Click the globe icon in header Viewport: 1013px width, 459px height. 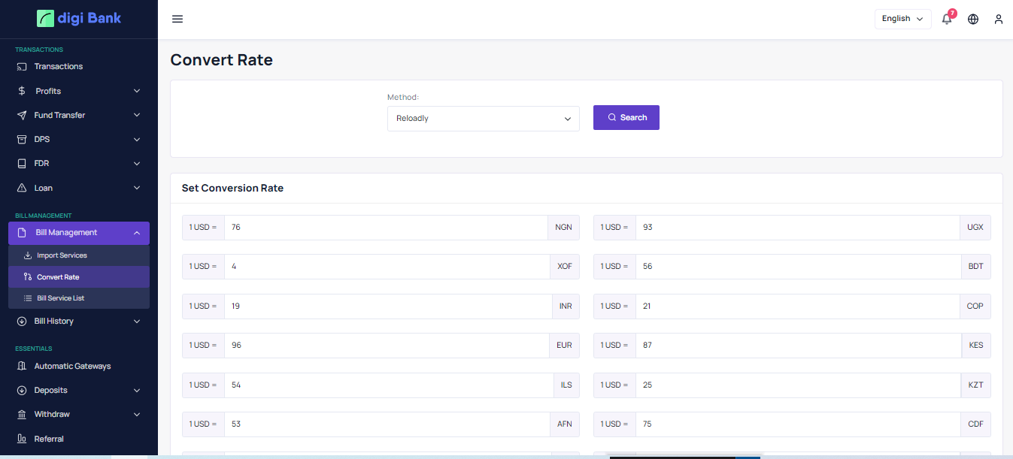[973, 20]
